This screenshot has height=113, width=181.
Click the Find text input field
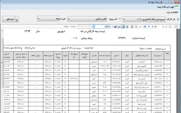[84, 27]
